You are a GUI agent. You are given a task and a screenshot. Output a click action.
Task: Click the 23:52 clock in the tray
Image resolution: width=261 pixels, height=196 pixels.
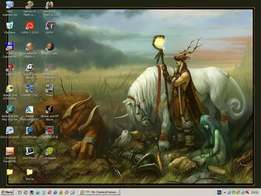point(255,192)
